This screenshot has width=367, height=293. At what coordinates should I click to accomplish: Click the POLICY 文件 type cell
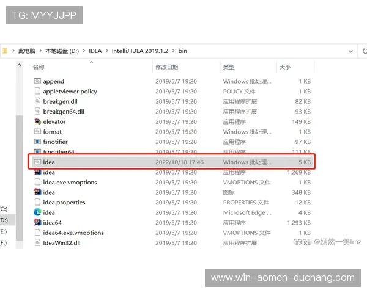pyautogui.click(x=239, y=92)
